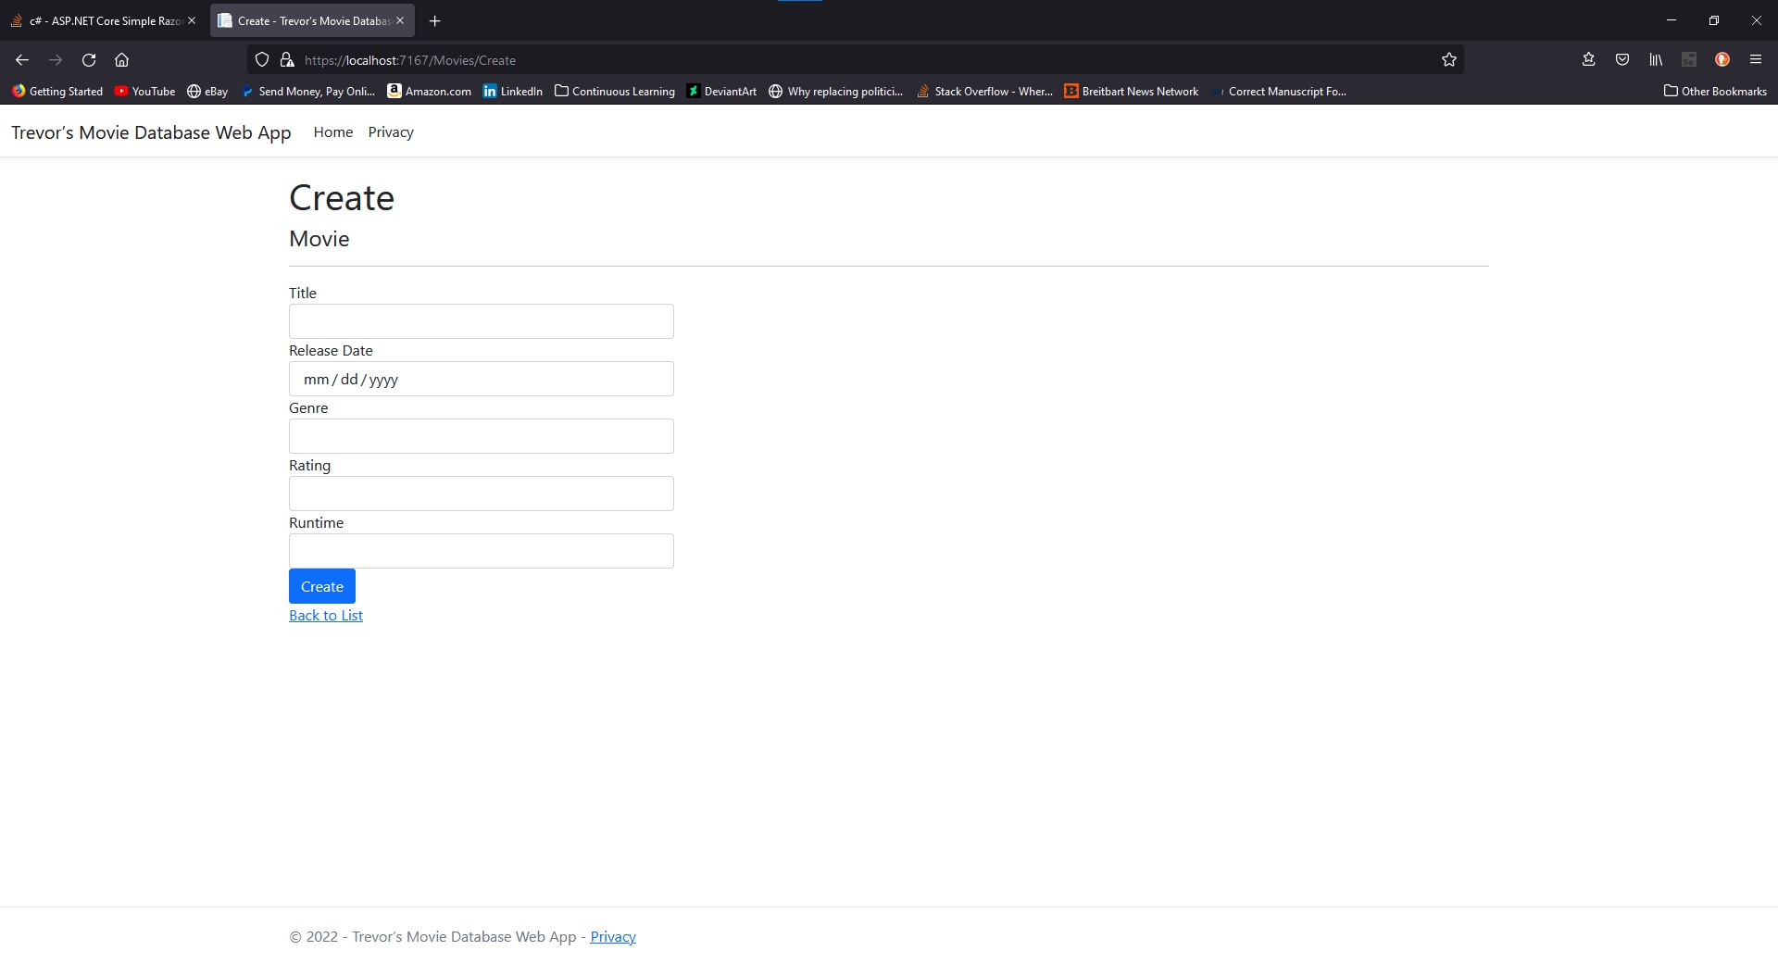Click the Runtime label
Screen dimensions: 1778x963
click(x=316, y=523)
